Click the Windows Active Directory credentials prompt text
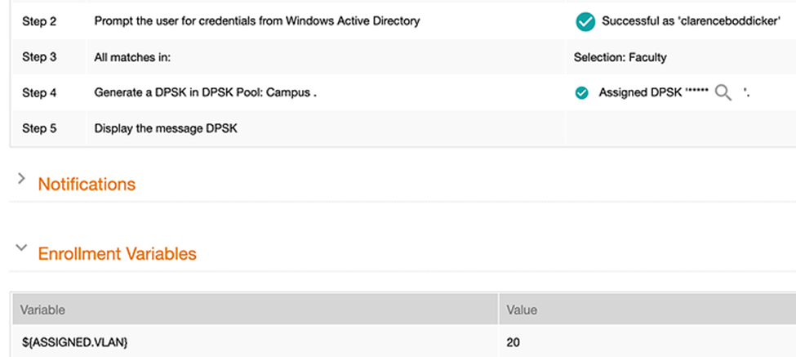 point(257,21)
